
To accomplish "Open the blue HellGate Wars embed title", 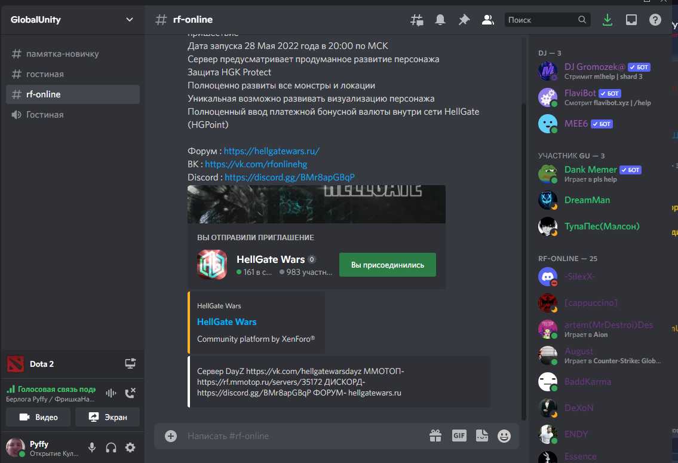I will (x=226, y=321).
